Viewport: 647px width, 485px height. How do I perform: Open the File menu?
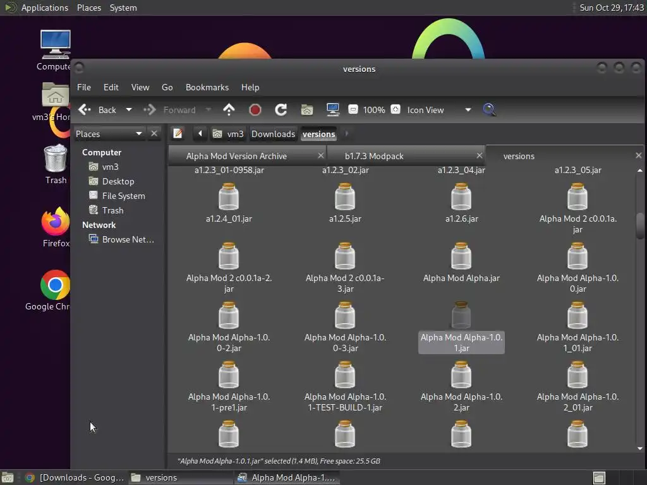84,87
